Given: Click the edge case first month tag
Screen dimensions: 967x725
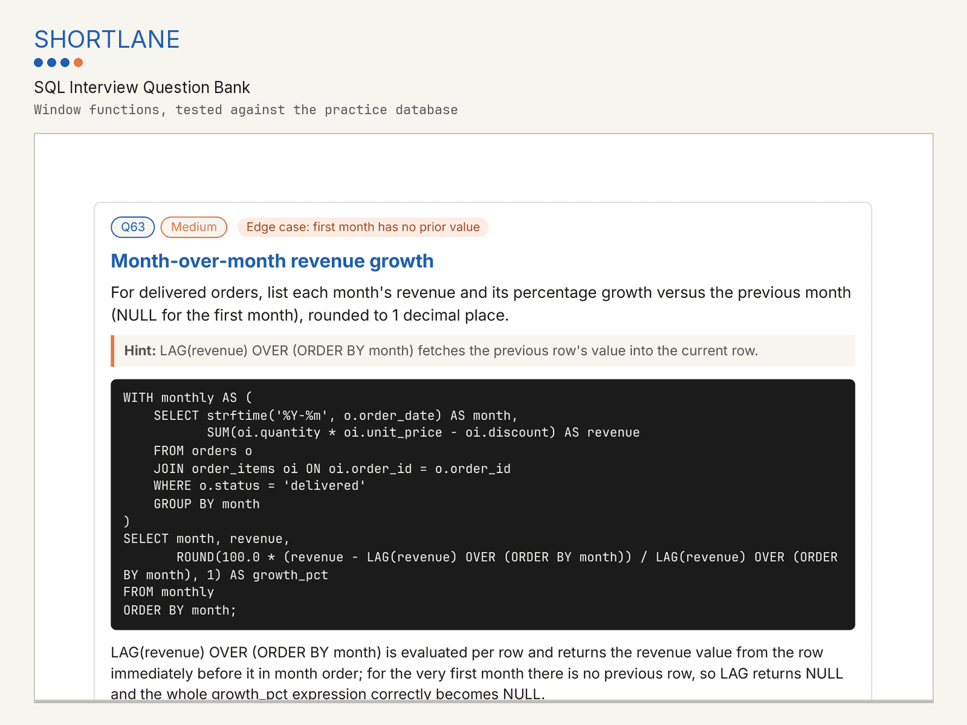Looking at the screenshot, I should [x=363, y=227].
